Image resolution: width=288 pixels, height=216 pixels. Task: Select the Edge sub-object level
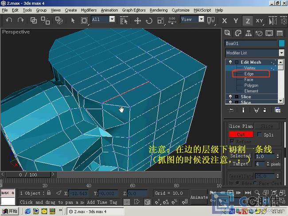[249, 74]
